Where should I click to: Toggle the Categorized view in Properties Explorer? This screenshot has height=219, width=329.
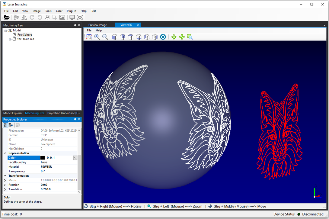click(6, 125)
